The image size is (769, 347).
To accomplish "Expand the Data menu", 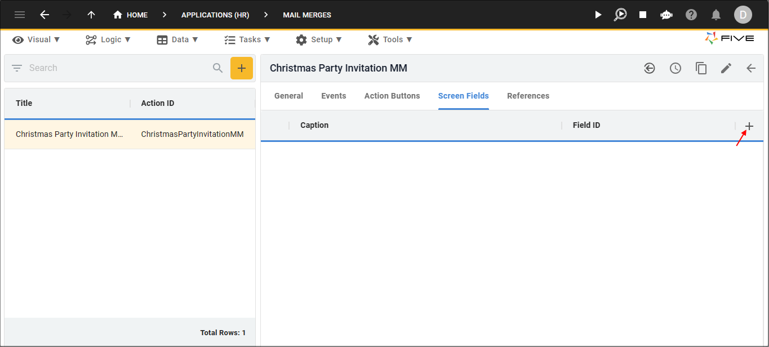I will click(x=177, y=39).
